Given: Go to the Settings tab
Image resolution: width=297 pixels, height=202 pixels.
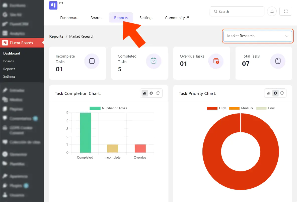Looking at the screenshot, I should point(146,18).
